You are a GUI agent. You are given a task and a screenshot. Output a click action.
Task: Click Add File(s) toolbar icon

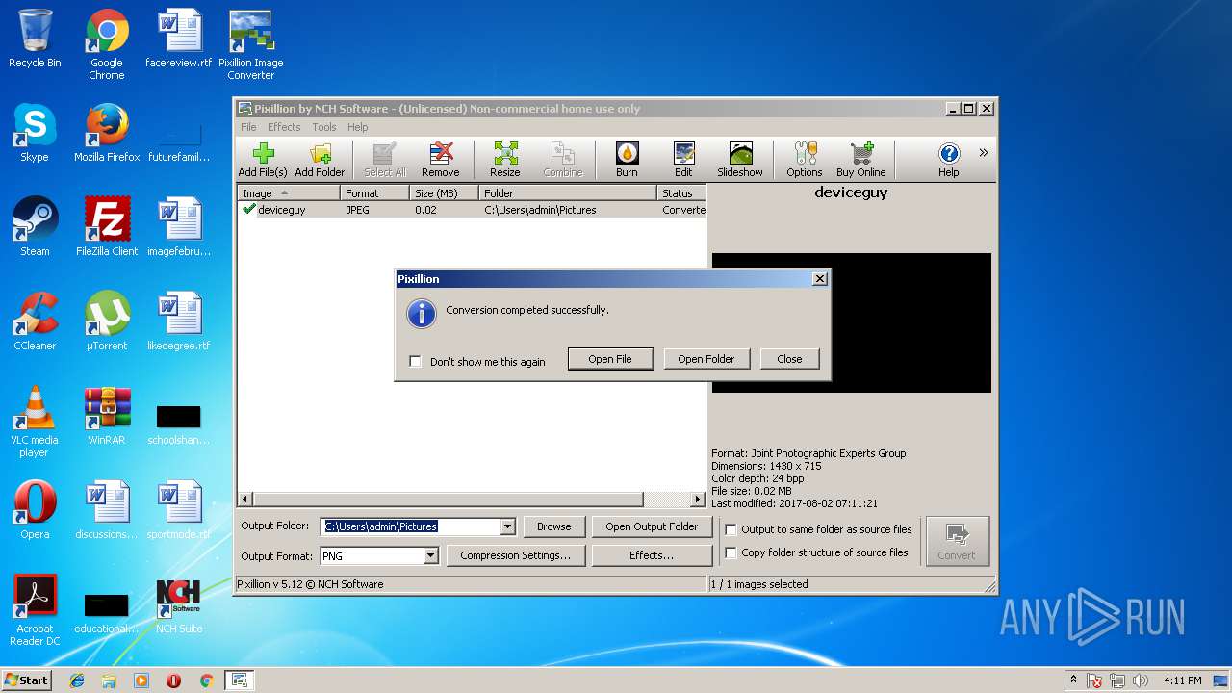click(x=263, y=160)
